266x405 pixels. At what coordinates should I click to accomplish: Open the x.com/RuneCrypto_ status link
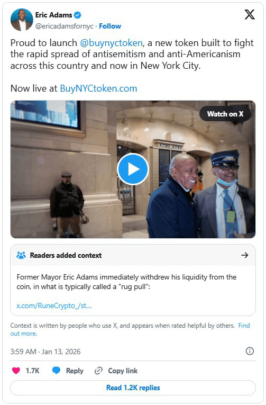click(x=54, y=305)
